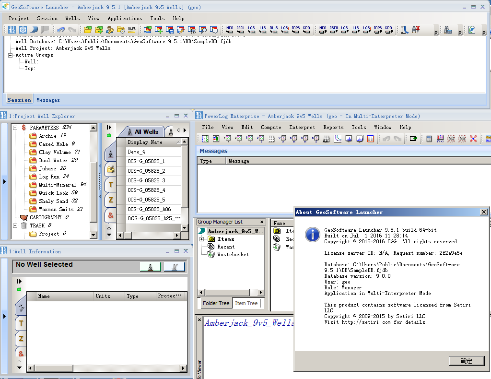
Task: Switch to the Item Tree tab
Action: 246,303
